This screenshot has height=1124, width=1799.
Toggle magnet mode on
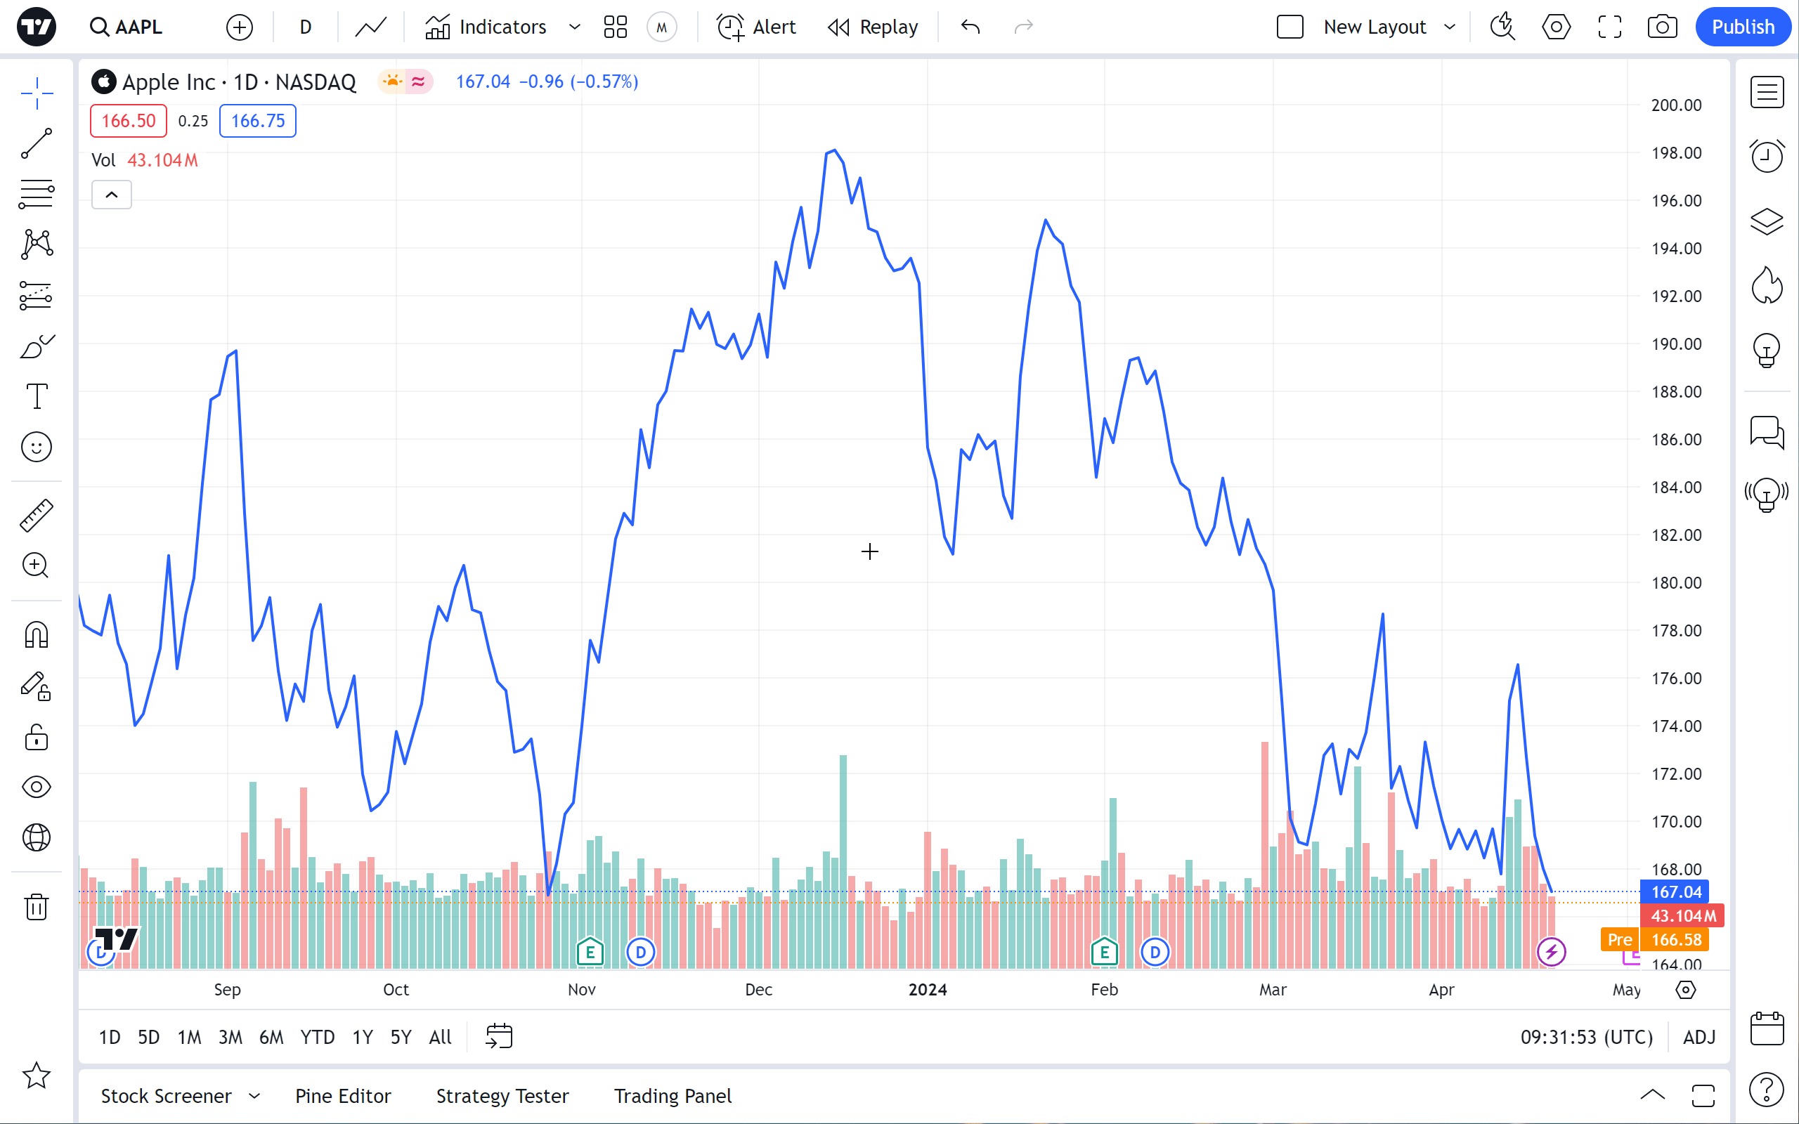37,635
